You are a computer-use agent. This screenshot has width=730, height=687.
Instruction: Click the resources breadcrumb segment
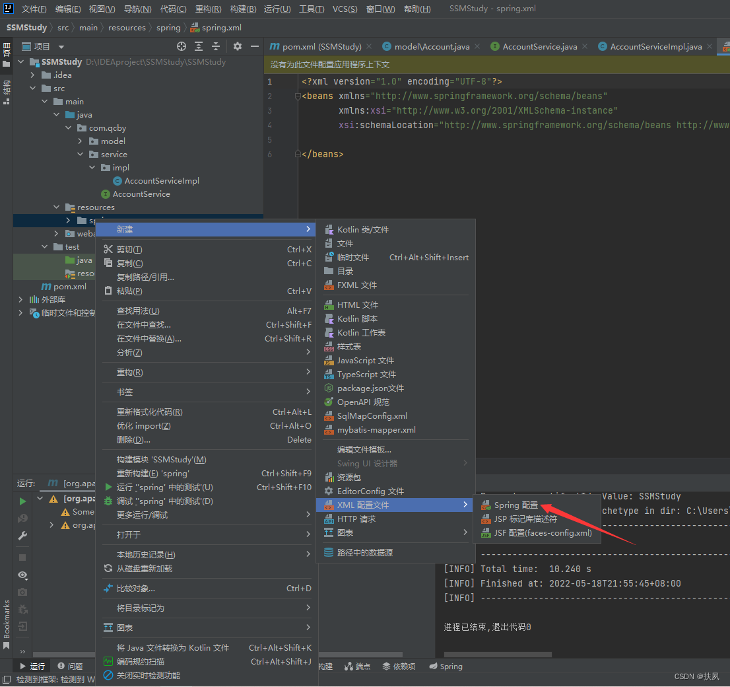[x=127, y=28]
